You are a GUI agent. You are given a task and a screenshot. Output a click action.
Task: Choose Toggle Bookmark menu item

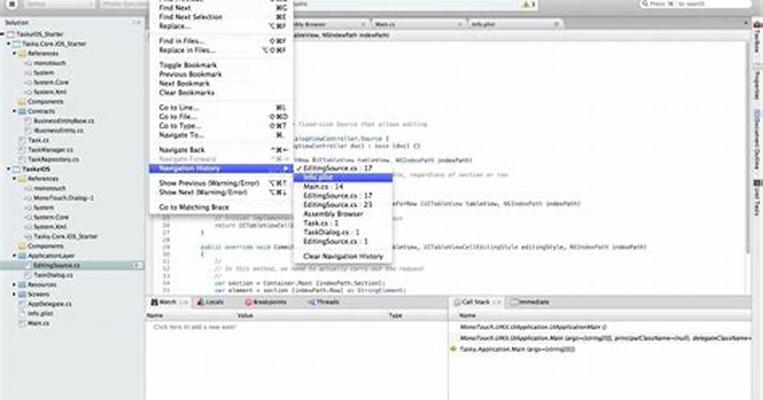(x=223, y=65)
